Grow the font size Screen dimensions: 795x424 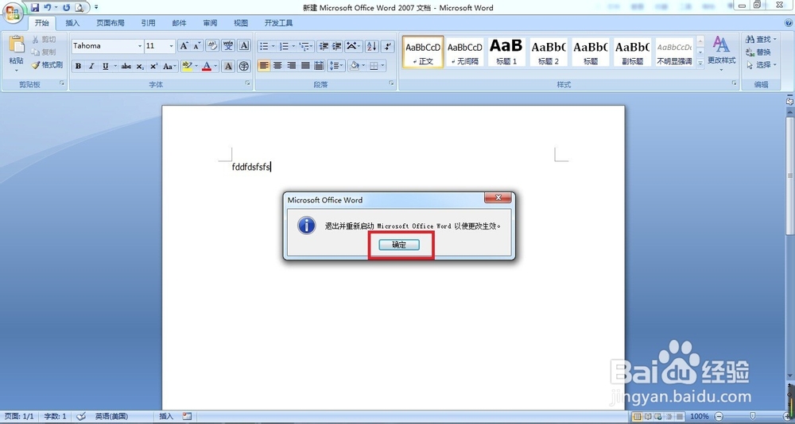pos(184,45)
